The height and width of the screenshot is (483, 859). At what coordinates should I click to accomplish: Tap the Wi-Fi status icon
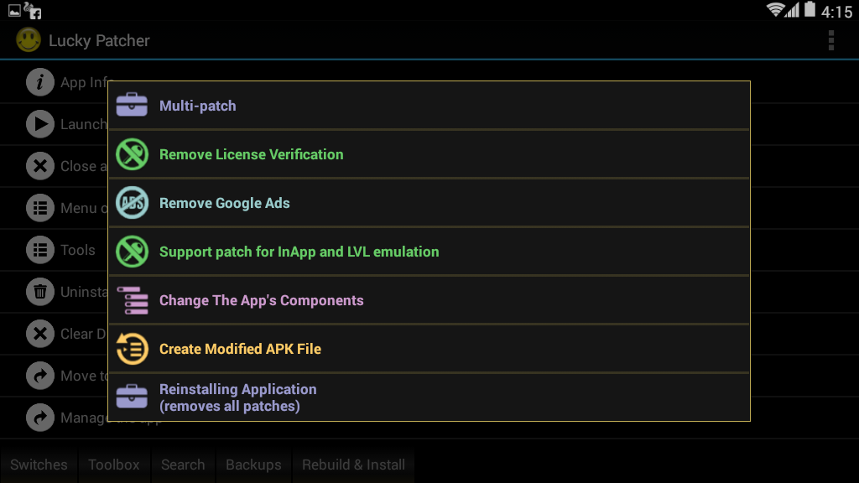775,10
